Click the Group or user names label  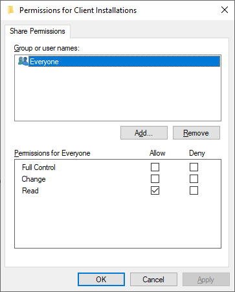47,48
